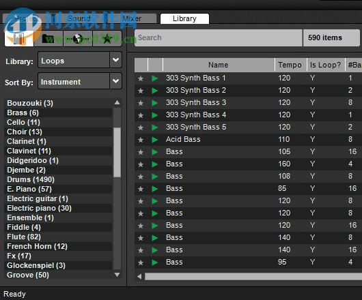
Task: Play the Bass loop with tempo 105
Action: [154, 152]
